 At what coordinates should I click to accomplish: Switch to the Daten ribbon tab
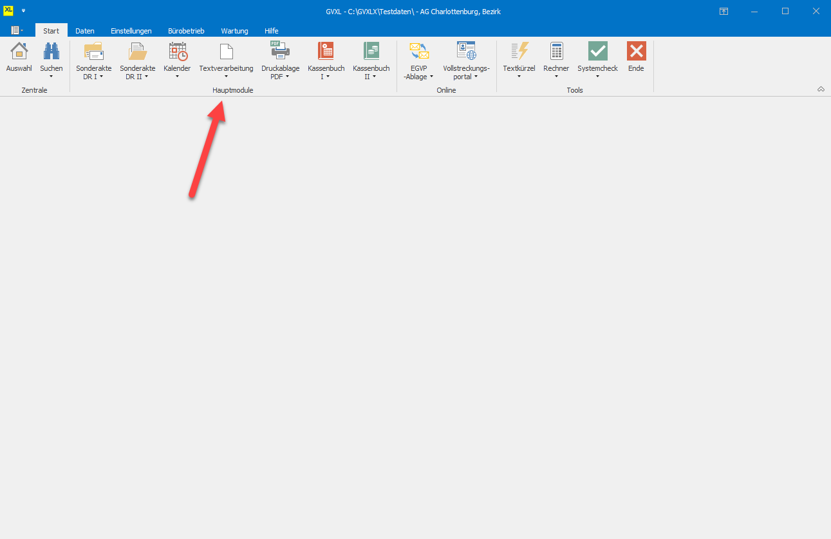(x=85, y=31)
